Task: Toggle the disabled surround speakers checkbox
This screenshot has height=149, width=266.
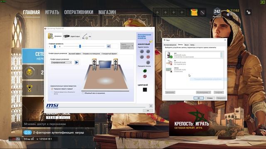Action: [x=52, y=92]
